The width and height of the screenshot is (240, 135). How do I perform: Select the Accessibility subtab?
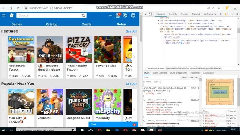[x=208, y=73]
